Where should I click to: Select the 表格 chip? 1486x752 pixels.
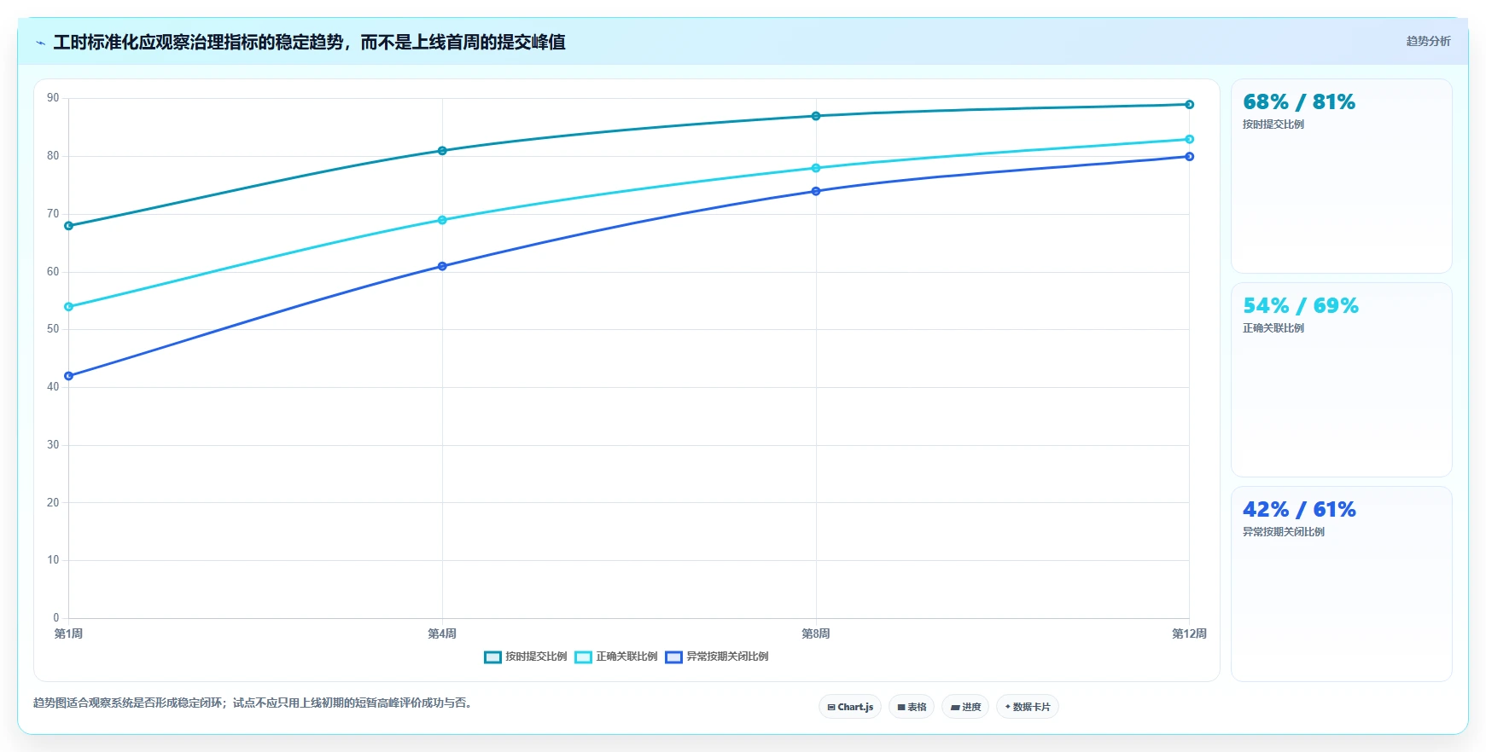tap(912, 707)
